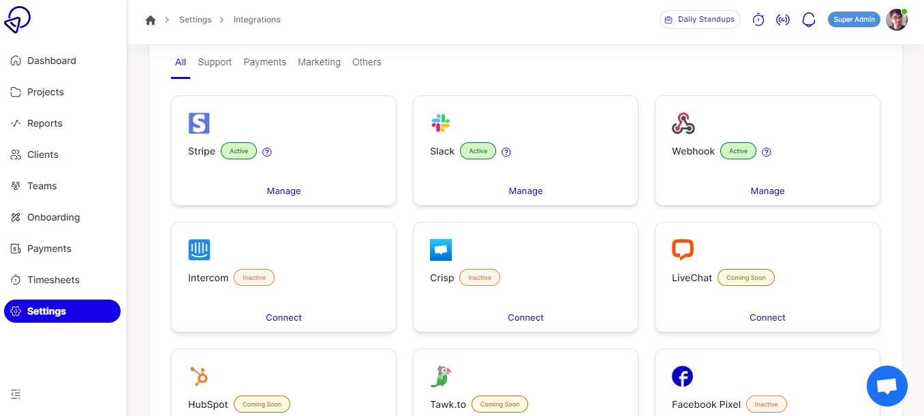This screenshot has width=924, height=416.
Task: Click the Settings gear icon in the sidebar
Action: [x=16, y=311]
